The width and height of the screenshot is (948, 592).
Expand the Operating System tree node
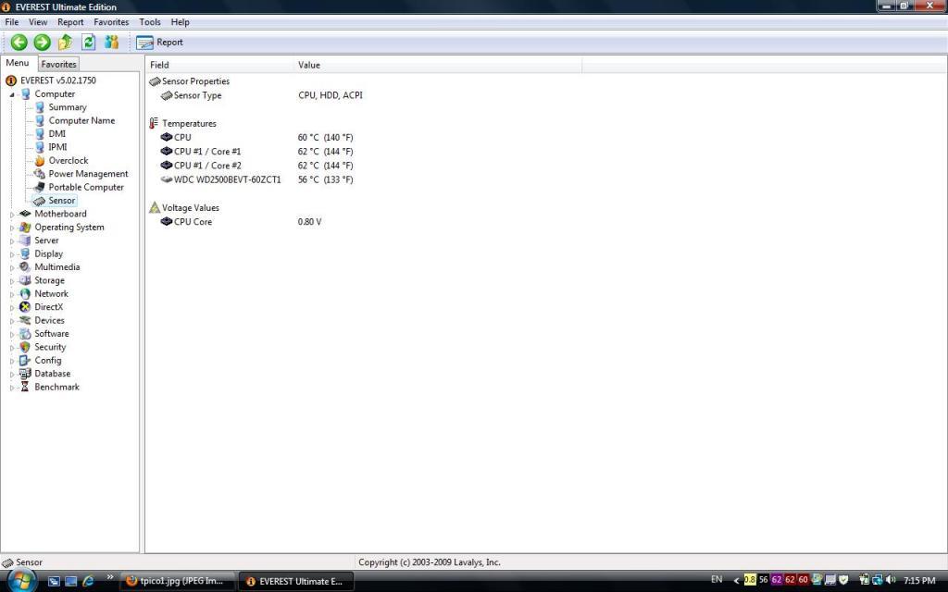click(x=11, y=228)
